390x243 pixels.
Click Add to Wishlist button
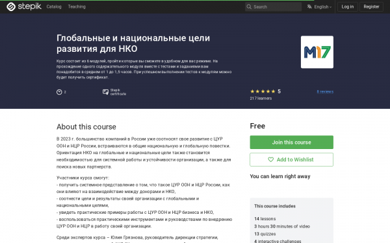point(291,159)
